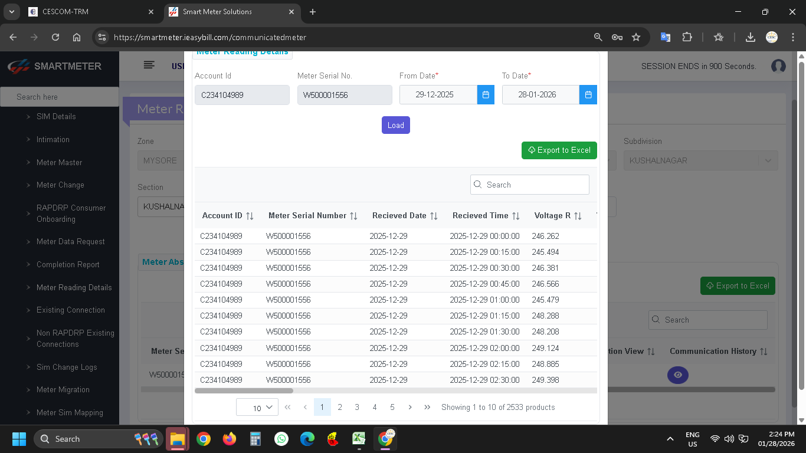806x453 pixels.
Task: Go to the next page arrow
Action: (x=410, y=407)
